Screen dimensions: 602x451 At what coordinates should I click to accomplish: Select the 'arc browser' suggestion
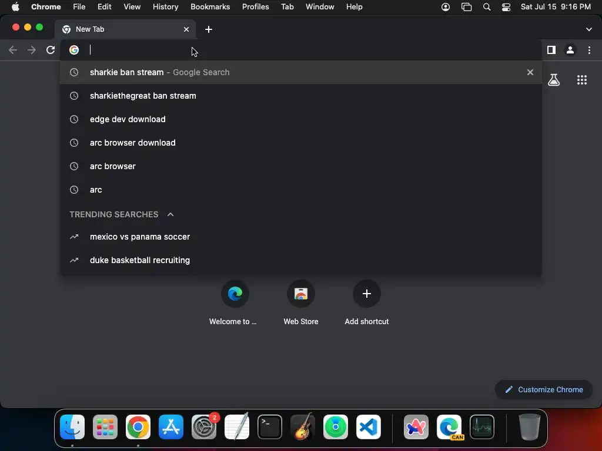(x=301, y=166)
